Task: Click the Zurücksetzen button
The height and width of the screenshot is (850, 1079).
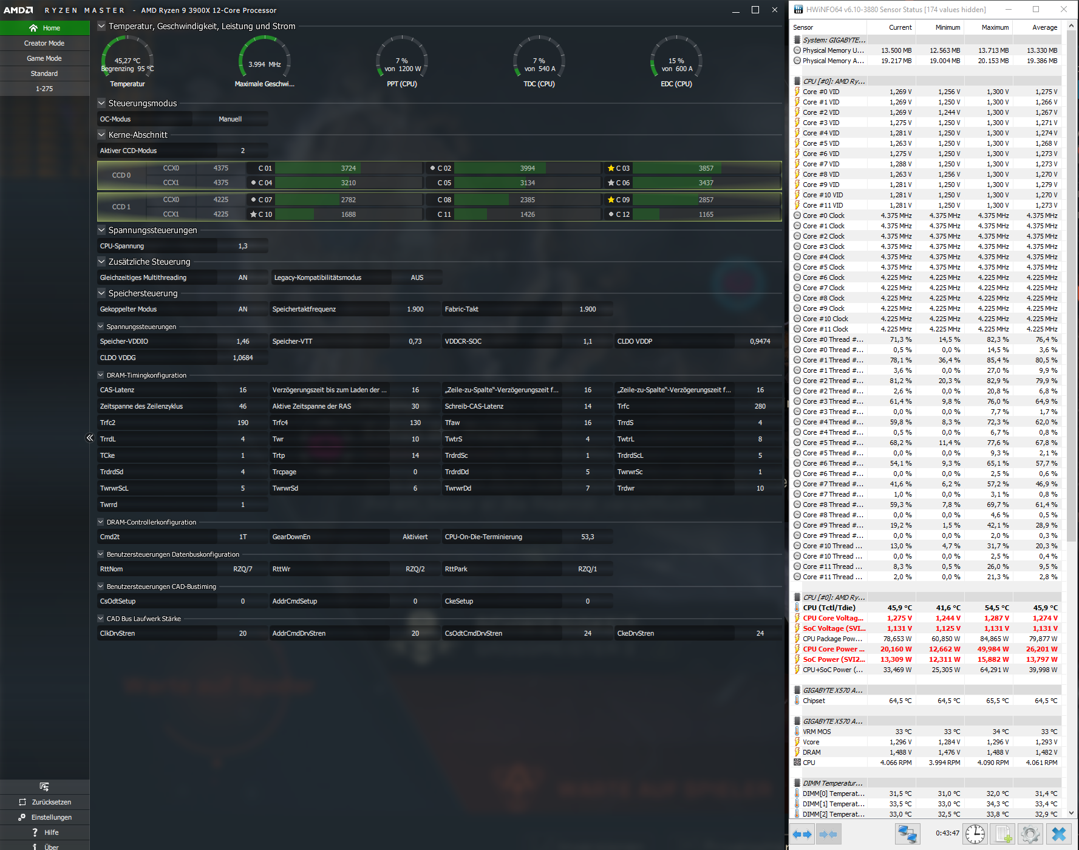Action: (x=45, y=802)
